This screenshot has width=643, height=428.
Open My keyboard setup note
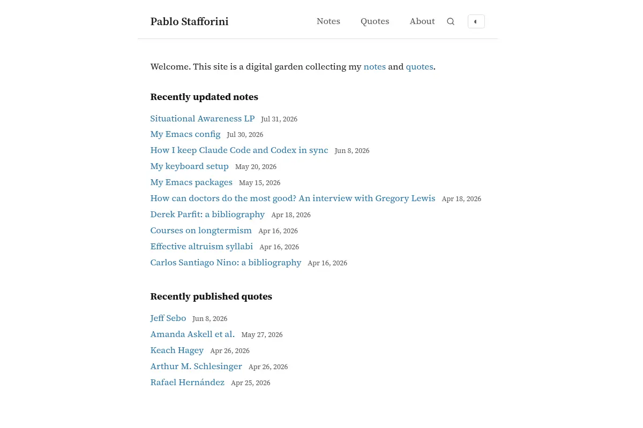pyautogui.click(x=190, y=166)
